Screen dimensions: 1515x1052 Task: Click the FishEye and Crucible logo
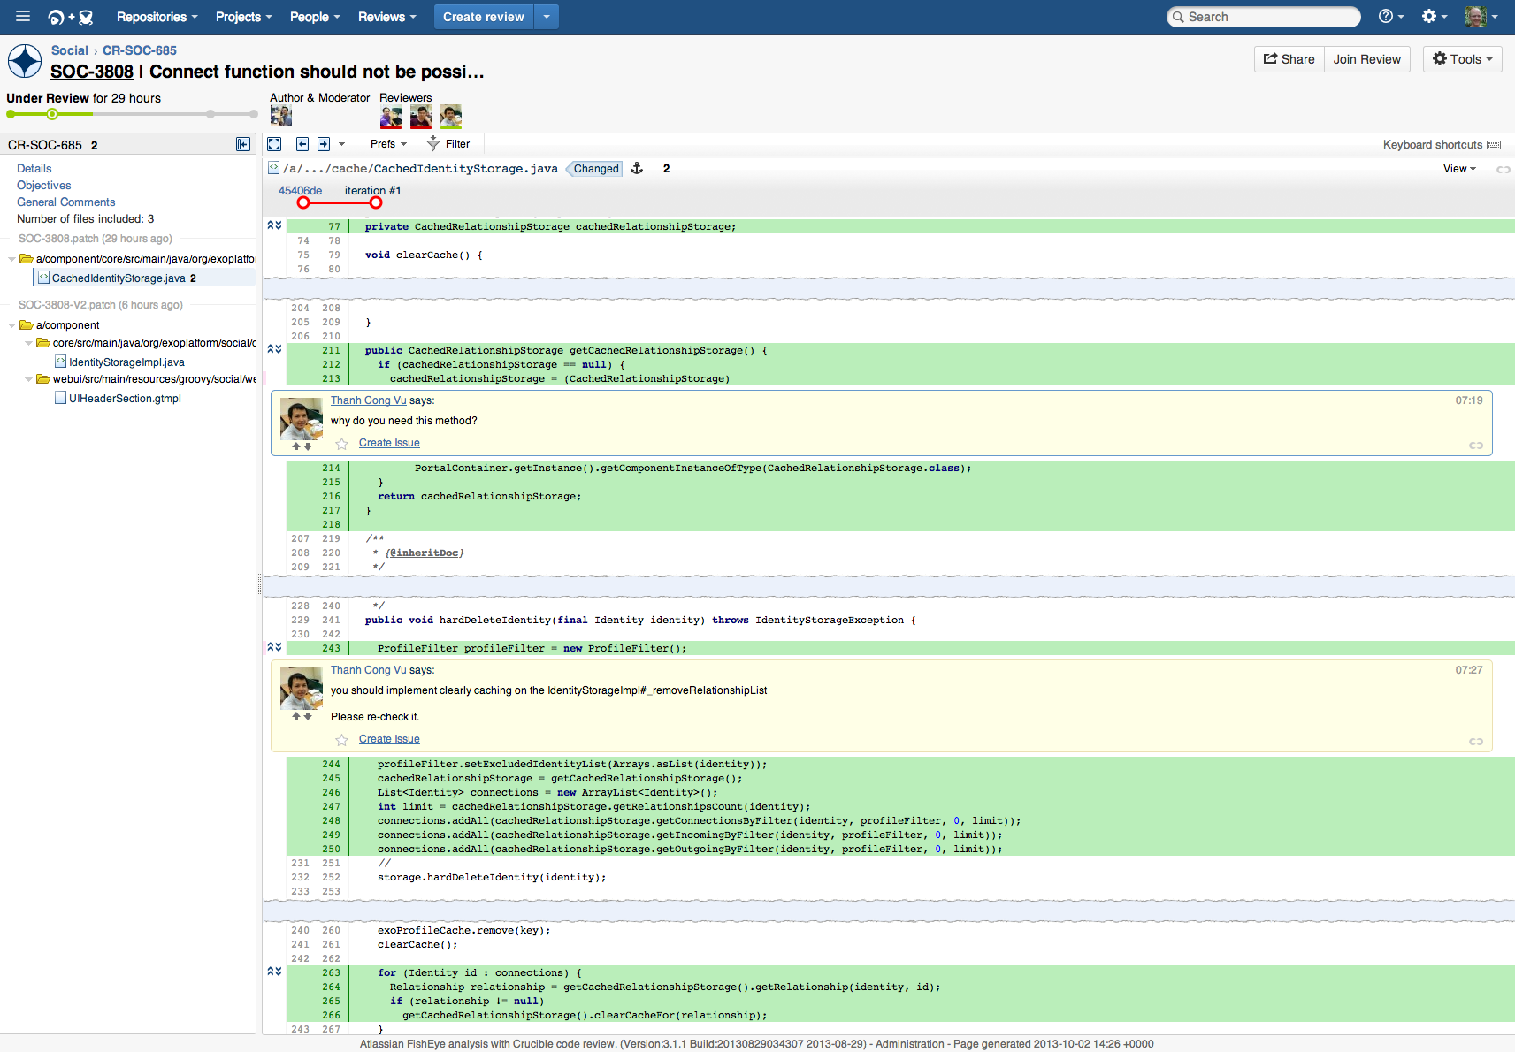(x=70, y=17)
